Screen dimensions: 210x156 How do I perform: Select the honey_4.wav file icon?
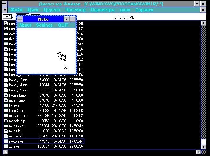click(x=6, y=85)
